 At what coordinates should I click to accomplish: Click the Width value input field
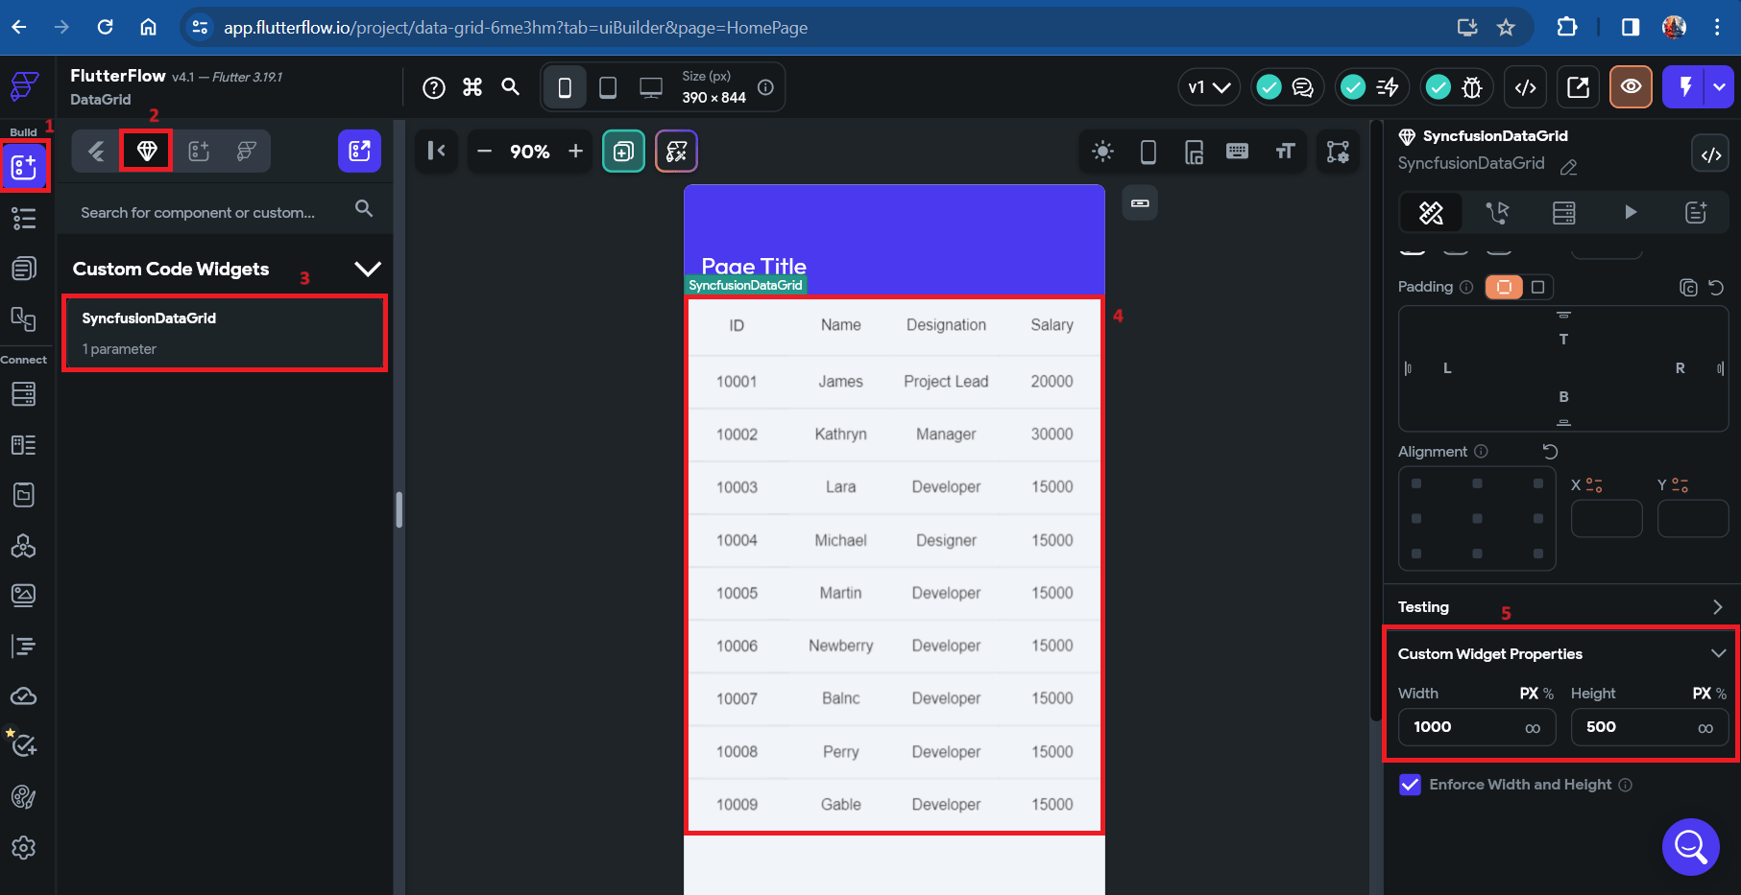[1477, 727]
